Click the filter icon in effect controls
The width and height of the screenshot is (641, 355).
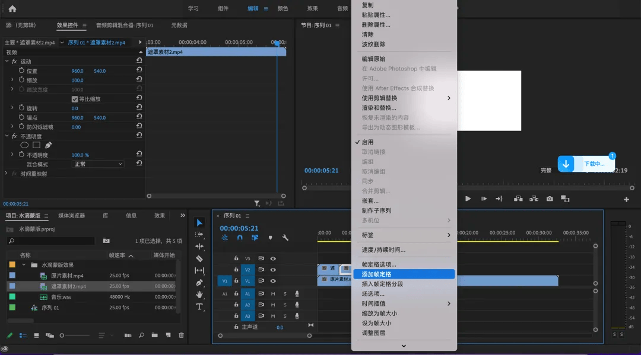click(x=257, y=203)
